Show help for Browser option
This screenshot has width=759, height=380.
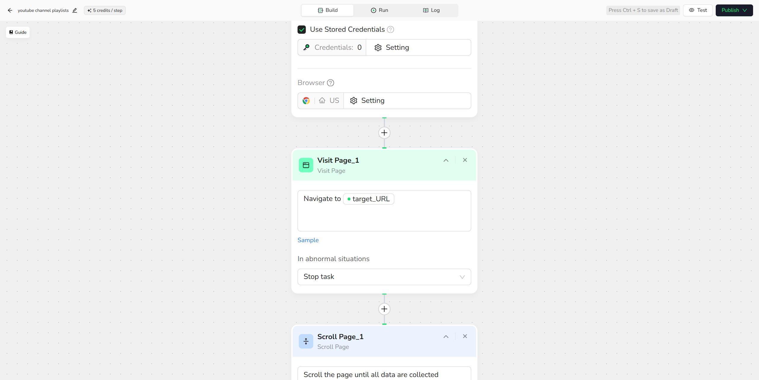point(331,83)
